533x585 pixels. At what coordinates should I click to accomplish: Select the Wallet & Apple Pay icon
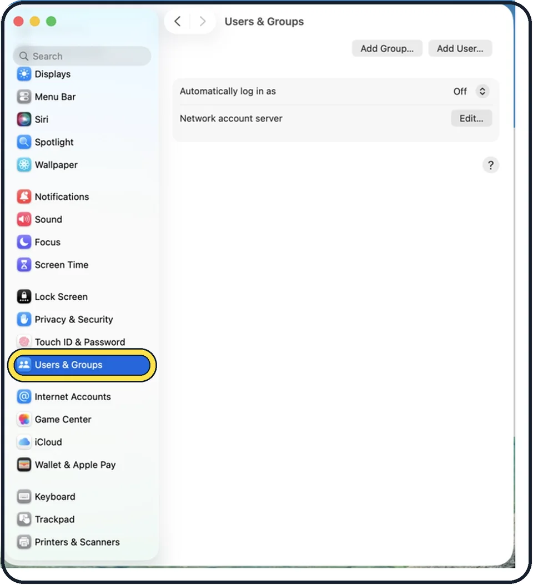click(x=24, y=465)
